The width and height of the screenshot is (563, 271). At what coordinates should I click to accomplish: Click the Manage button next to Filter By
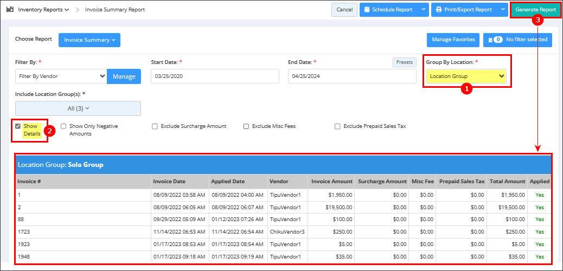pos(124,76)
